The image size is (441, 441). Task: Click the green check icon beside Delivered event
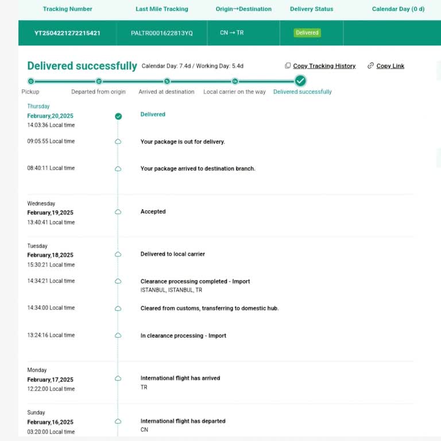(118, 116)
